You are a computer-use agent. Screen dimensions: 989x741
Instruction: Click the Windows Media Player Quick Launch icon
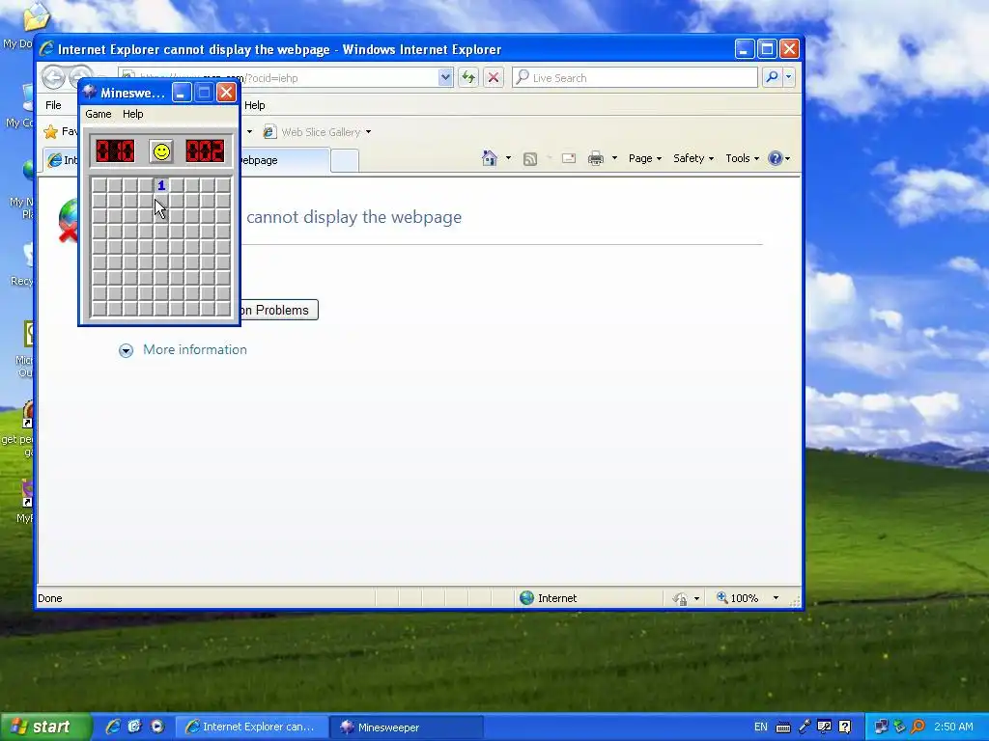point(157,727)
